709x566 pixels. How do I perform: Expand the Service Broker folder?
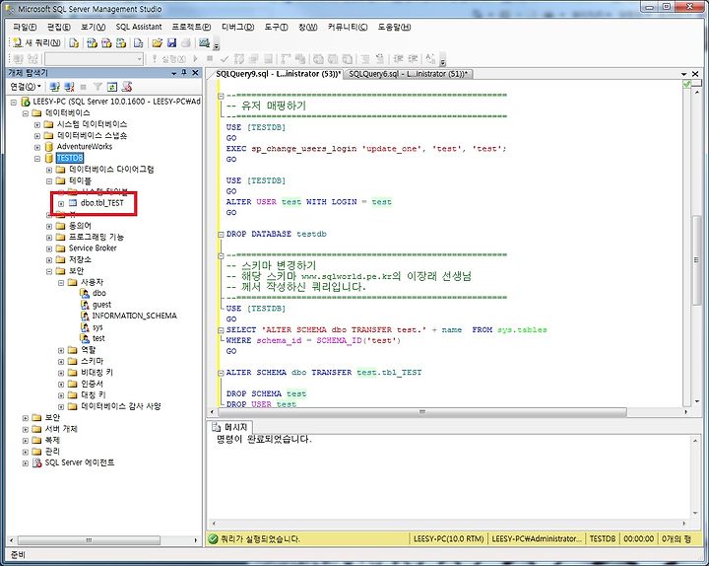click(x=49, y=248)
